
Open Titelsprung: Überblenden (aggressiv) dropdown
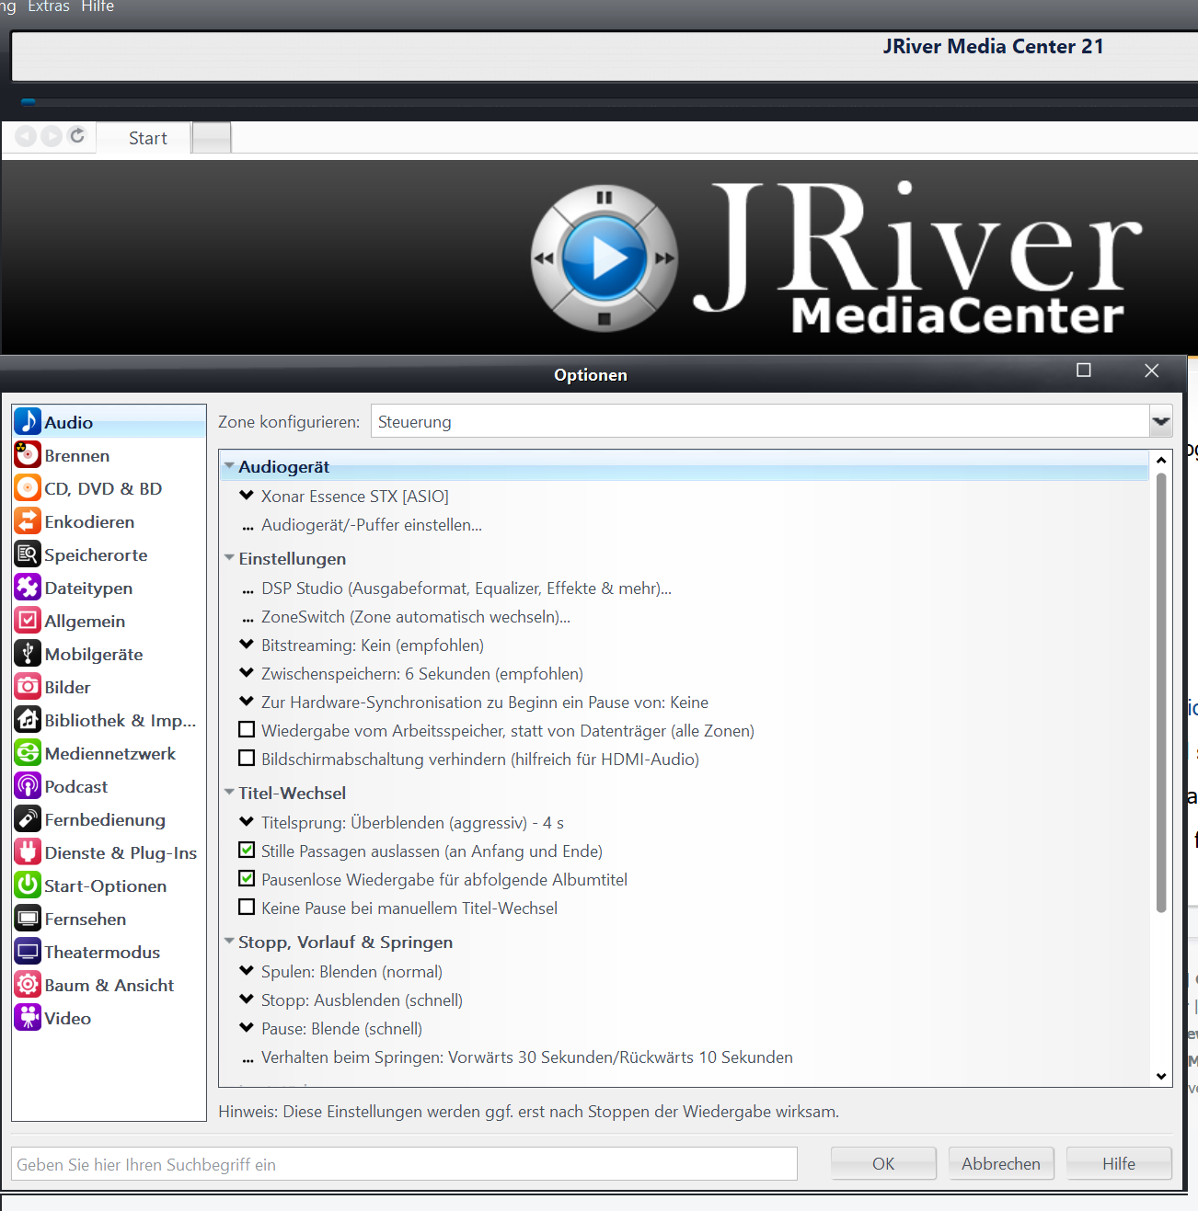point(247,822)
